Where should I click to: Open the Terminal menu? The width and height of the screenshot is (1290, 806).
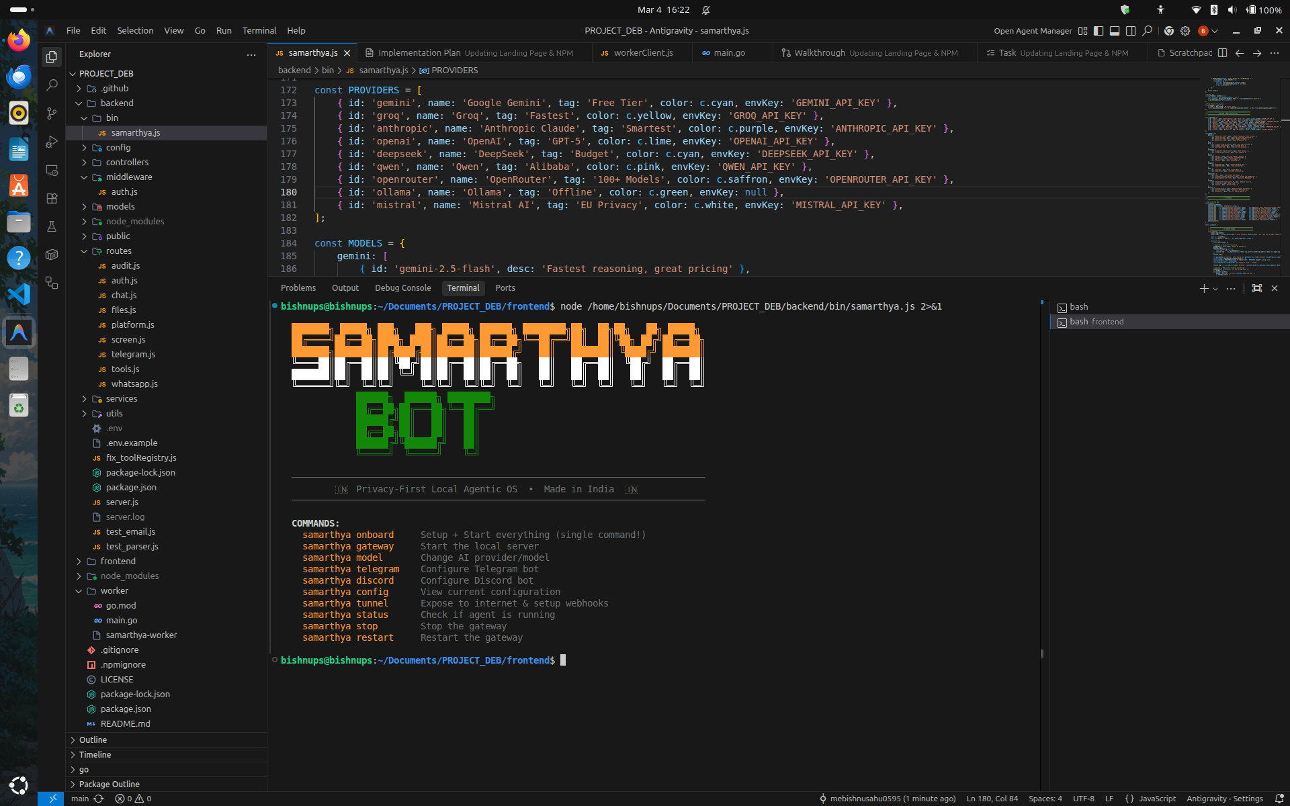[x=259, y=30]
